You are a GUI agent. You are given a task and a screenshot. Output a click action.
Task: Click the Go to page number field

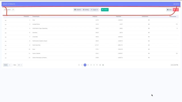10,65
